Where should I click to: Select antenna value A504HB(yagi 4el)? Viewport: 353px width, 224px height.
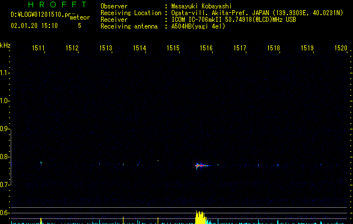198,26
